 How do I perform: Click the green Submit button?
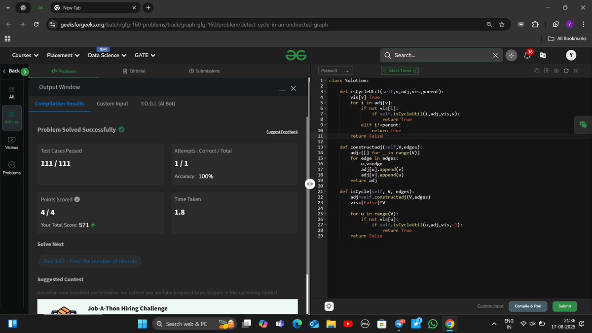565,306
